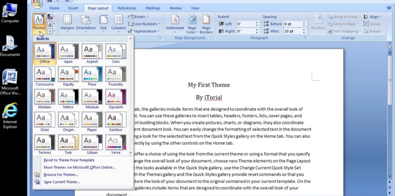The width and height of the screenshot is (395, 196).
Task: Expand the Hyphenation dropdown
Action: [144, 31]
